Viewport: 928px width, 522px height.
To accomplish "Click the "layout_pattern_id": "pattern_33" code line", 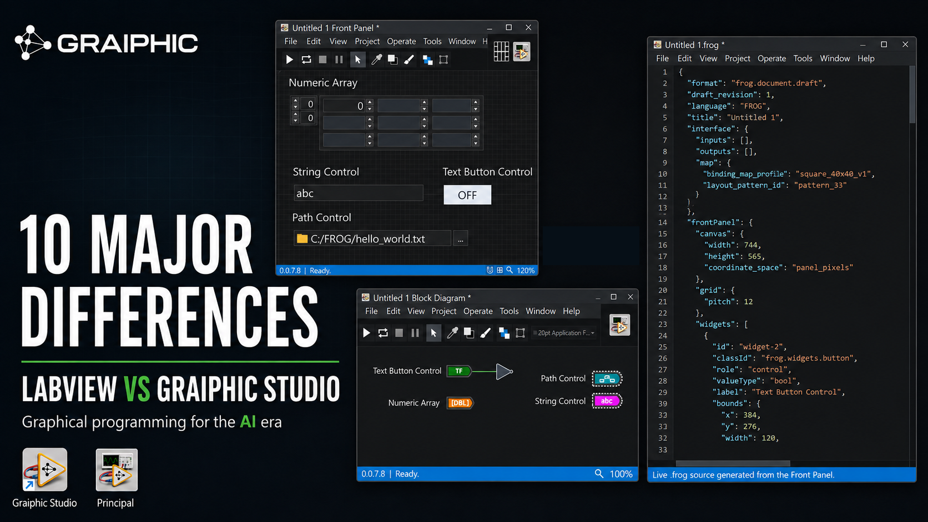I will tap(775, 185).
